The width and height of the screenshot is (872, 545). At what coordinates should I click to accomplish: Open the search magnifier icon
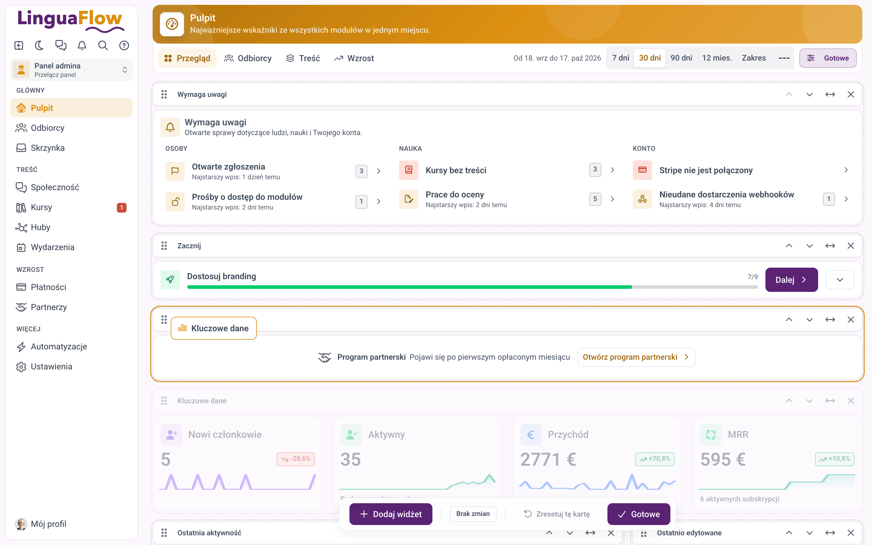pos(103,45)
